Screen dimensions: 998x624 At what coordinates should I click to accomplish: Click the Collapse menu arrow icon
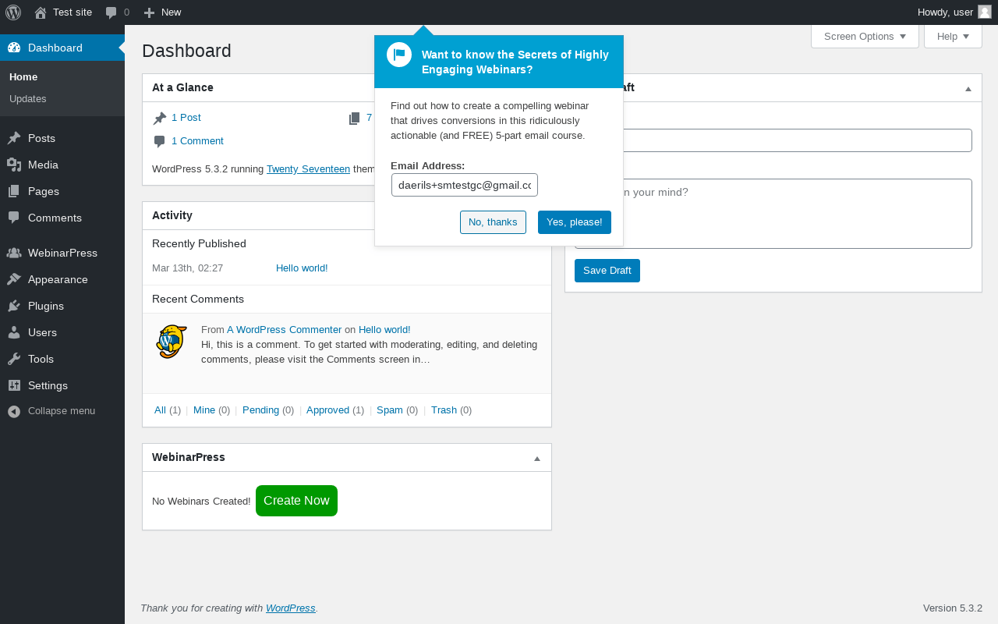pyautogui.click(x=14, y=411)
